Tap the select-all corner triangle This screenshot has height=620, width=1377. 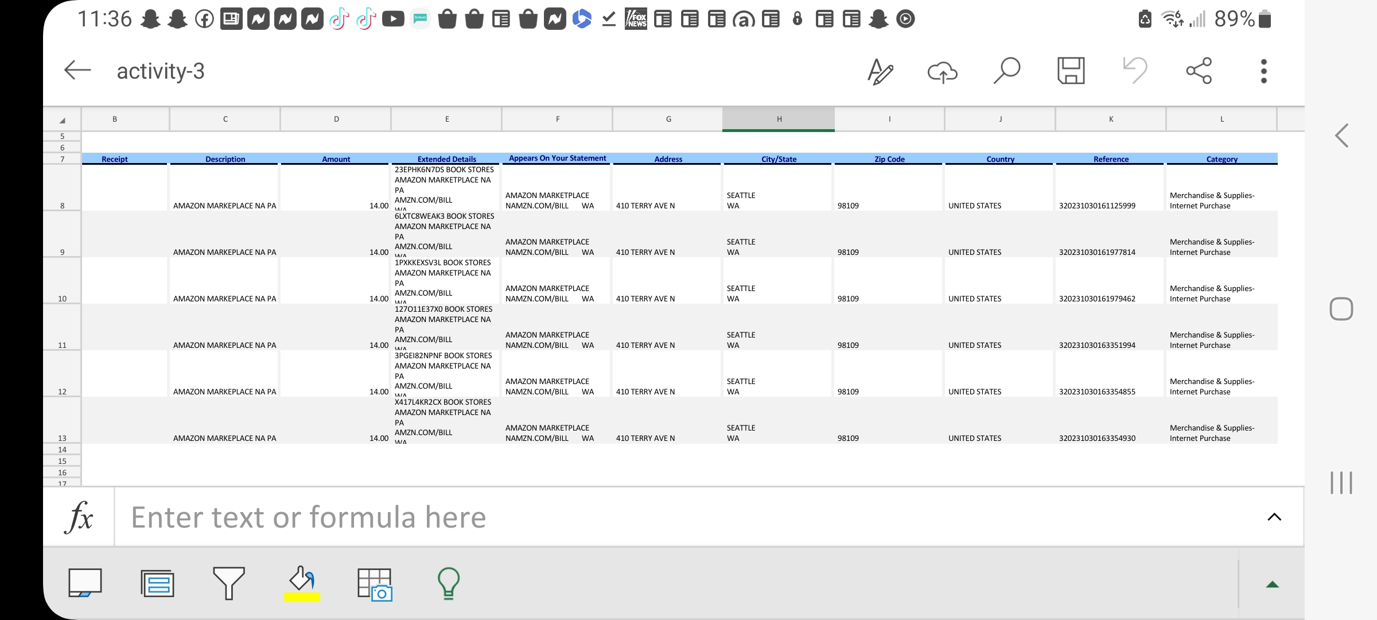(x=62, y=119)
